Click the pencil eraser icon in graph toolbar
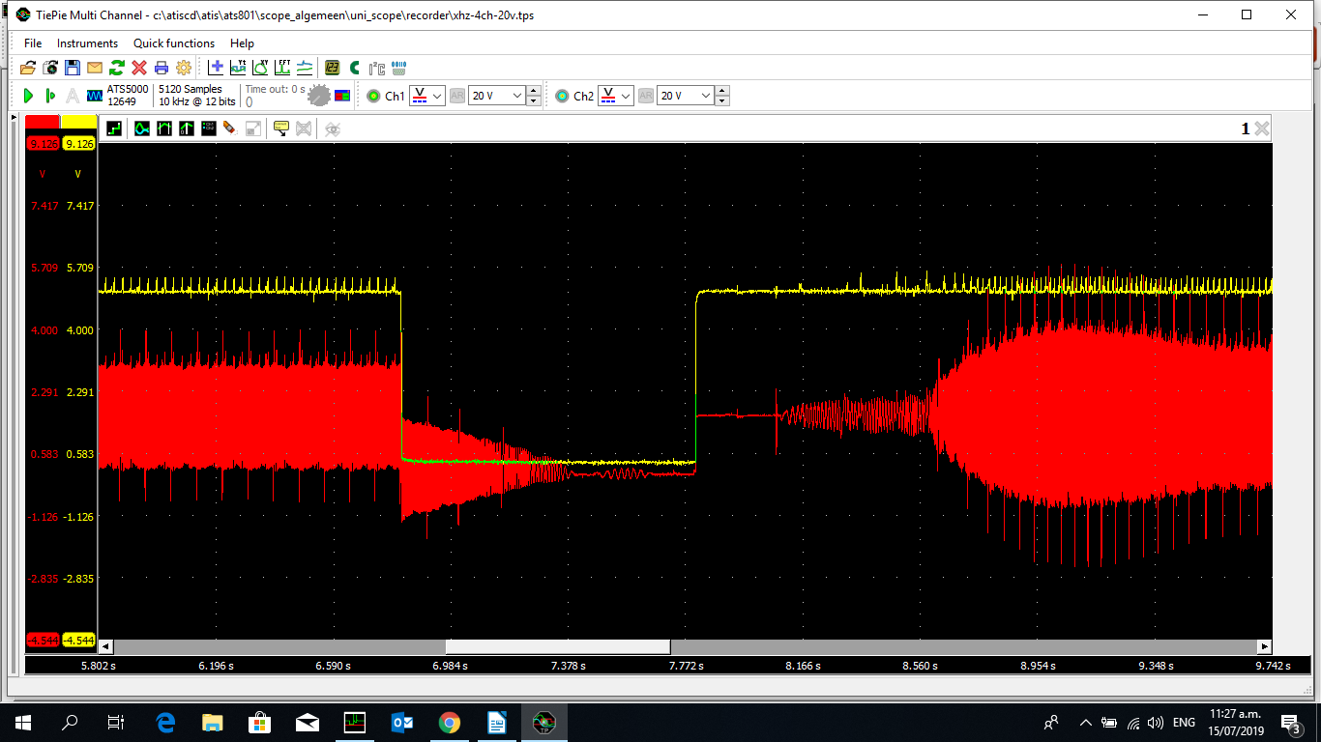 229,128
